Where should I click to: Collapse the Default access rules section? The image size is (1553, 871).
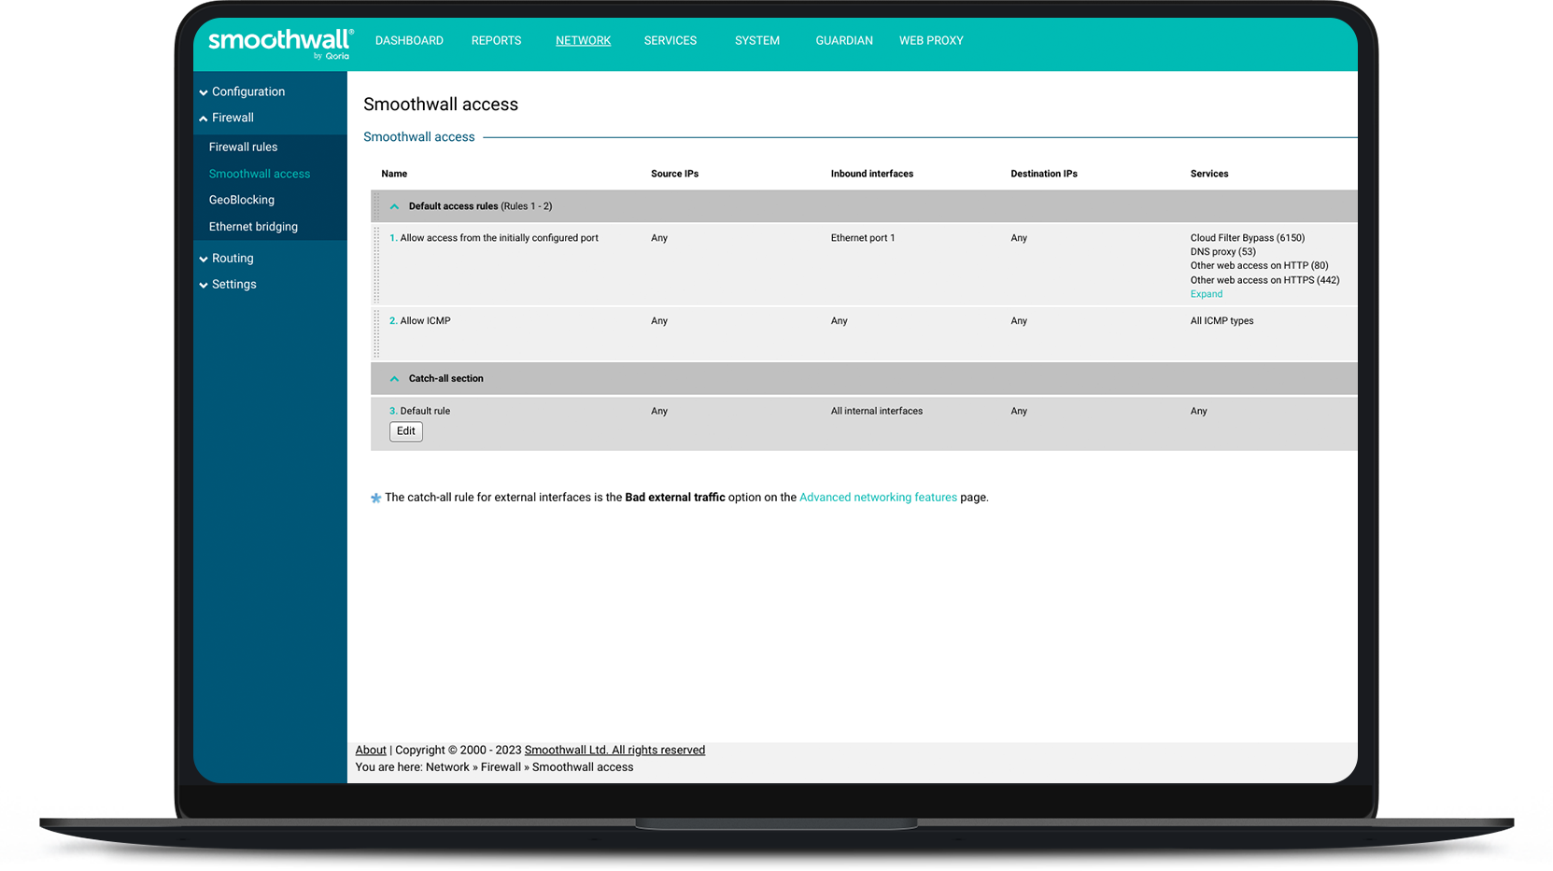point(394,205)
